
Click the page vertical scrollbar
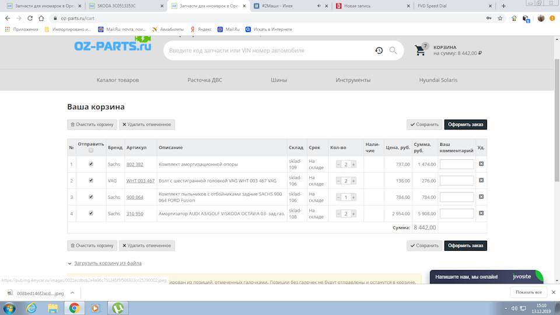tap(556, 121)
